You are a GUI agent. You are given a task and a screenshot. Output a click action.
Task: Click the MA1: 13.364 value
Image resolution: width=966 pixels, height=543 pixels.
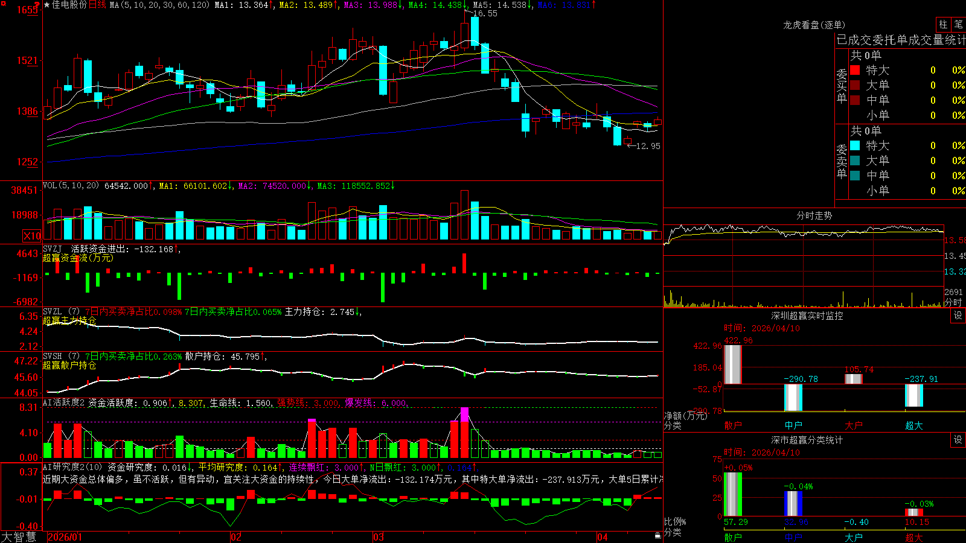pos(241,5)
